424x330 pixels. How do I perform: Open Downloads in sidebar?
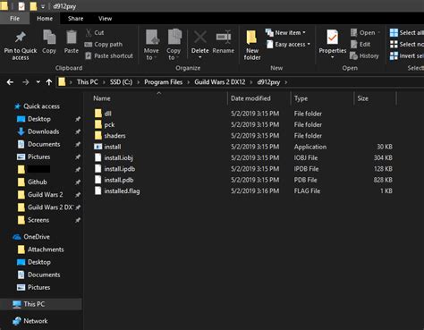(x=43, y=131)
